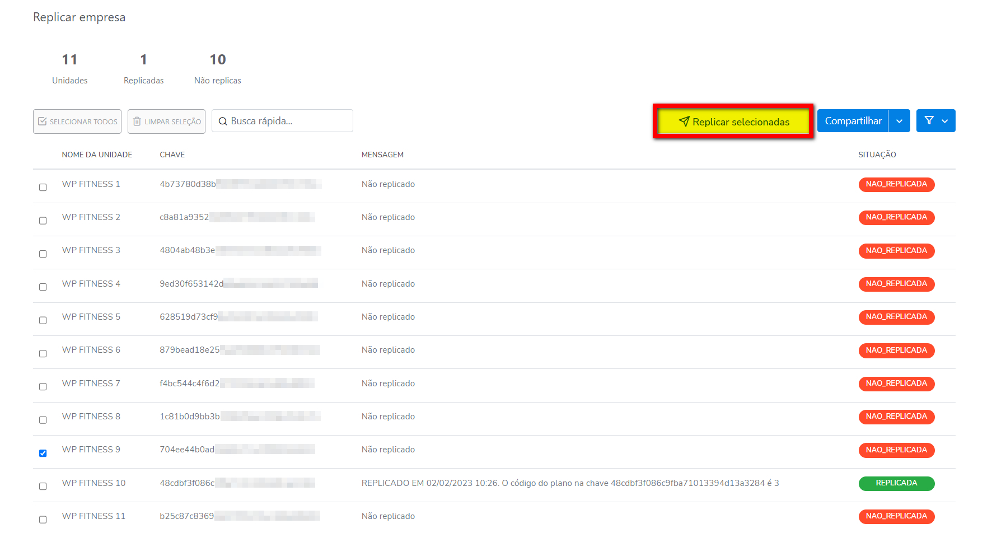Click NAO_REPLICADA badge for WP FITNESS 11

click(x=896, y=516)
